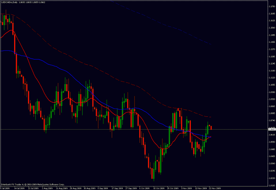This screenshot has height=190, width=276.
Task: Click the 25 Oct 2009 date label
Action: coord(172,188)
